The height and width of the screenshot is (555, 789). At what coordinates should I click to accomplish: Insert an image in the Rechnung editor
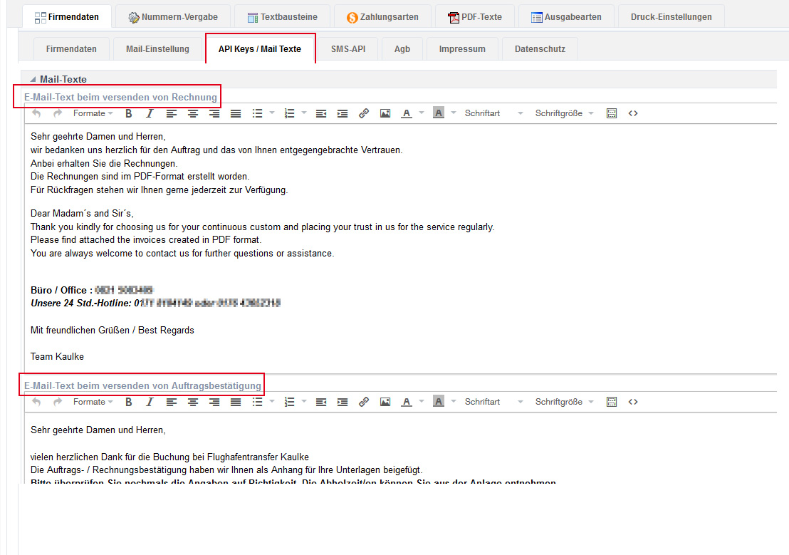[385, 113]
